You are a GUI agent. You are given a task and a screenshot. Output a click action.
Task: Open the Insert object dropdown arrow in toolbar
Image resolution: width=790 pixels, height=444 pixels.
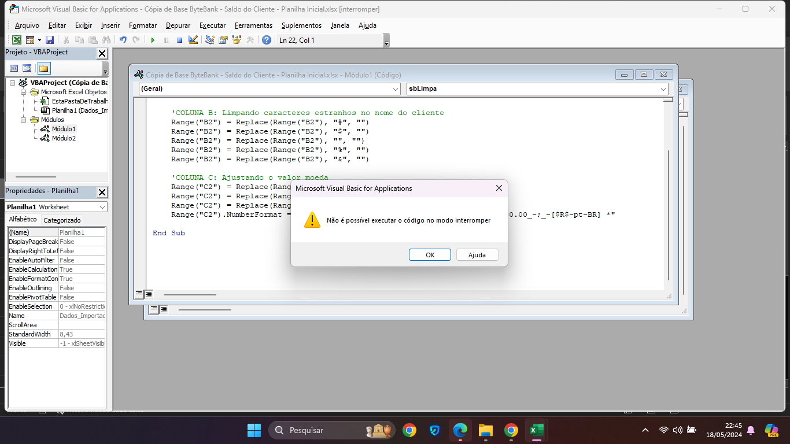coord(39,40)
